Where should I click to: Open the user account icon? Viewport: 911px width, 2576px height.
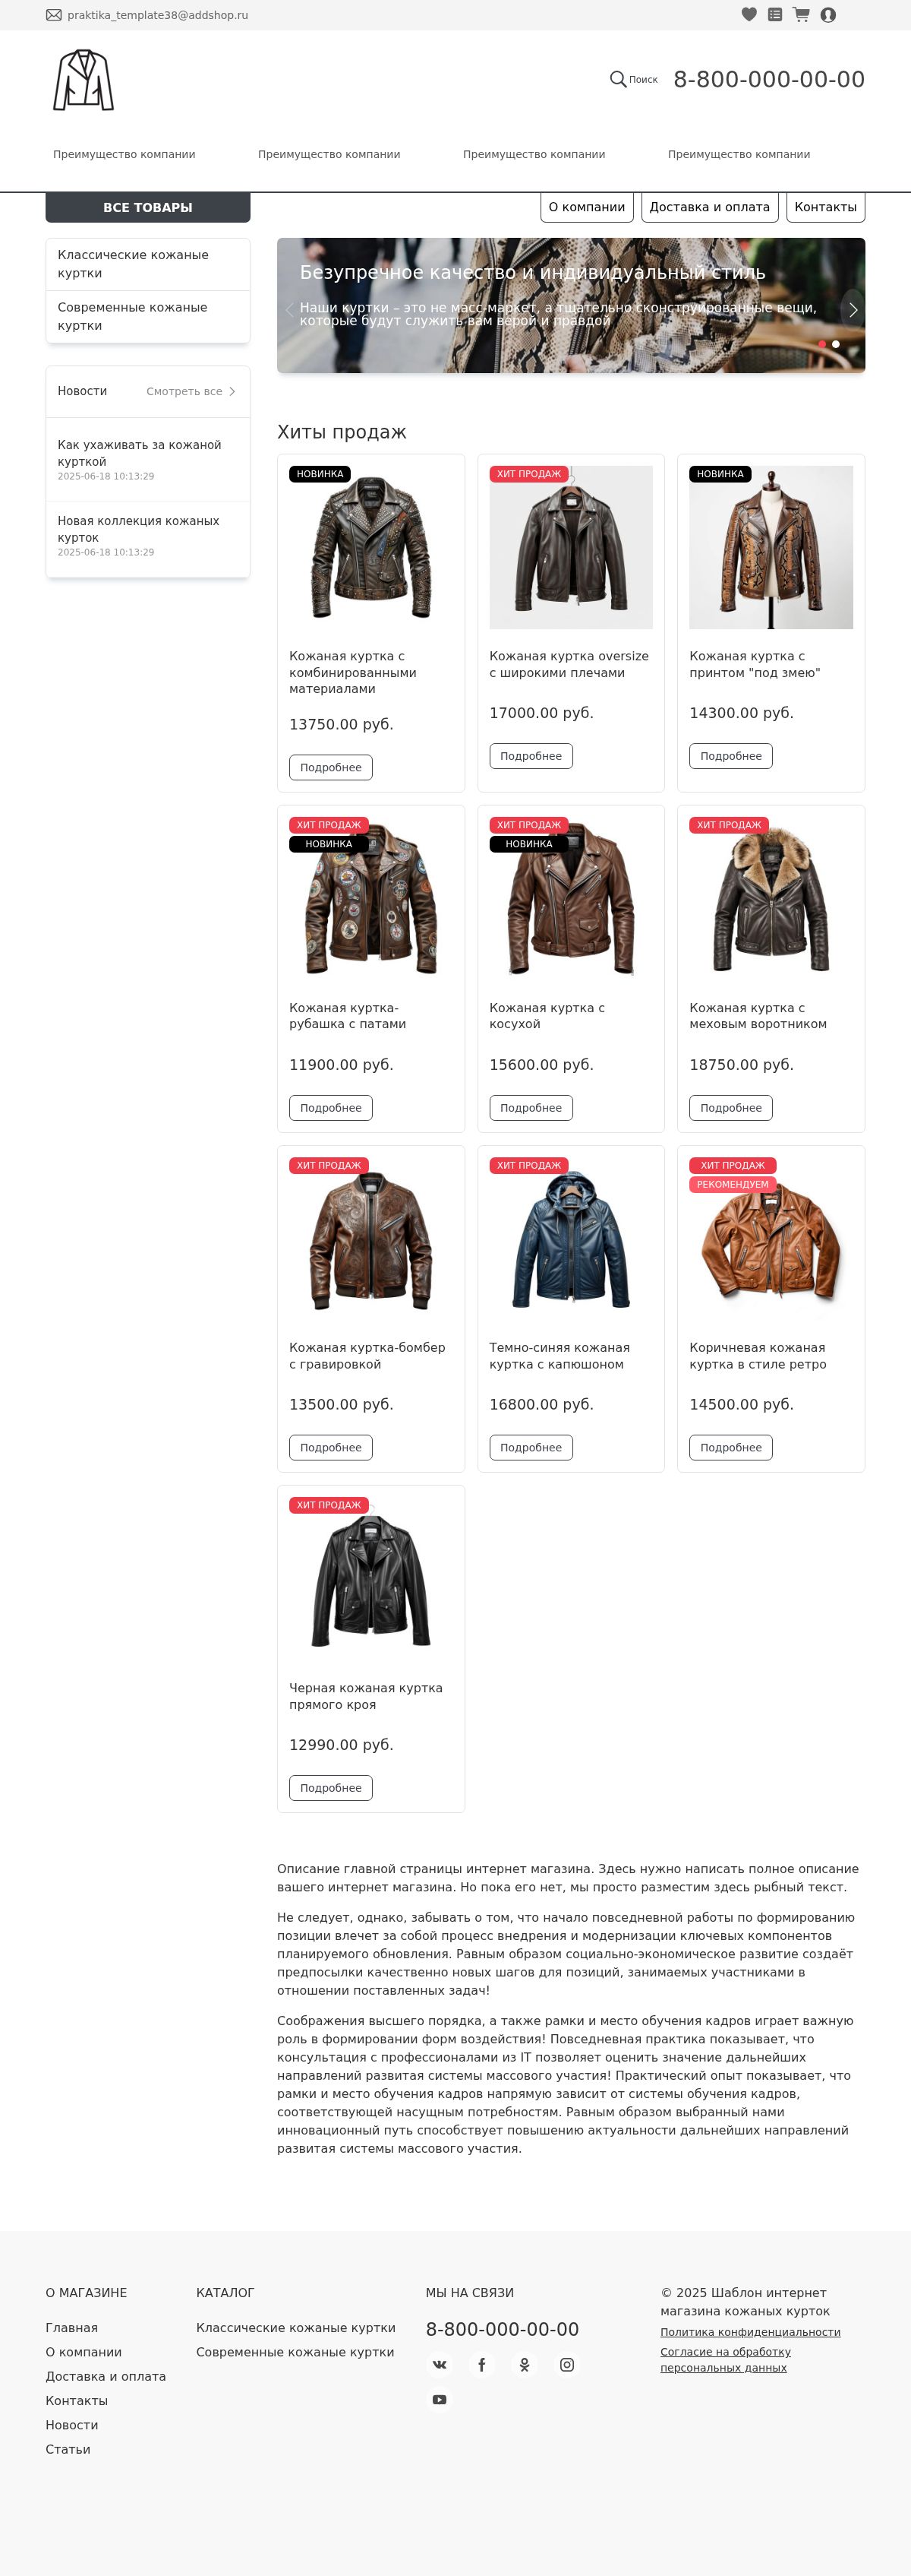(828, 15)
